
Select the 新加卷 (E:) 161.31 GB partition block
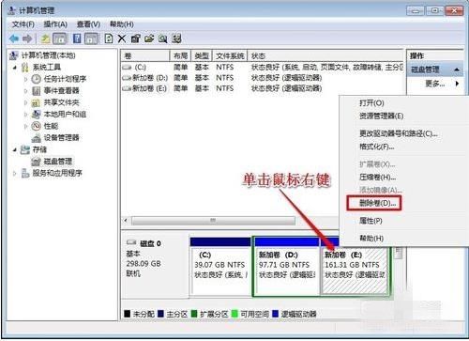pyautogui.click(x=356, y=271)
